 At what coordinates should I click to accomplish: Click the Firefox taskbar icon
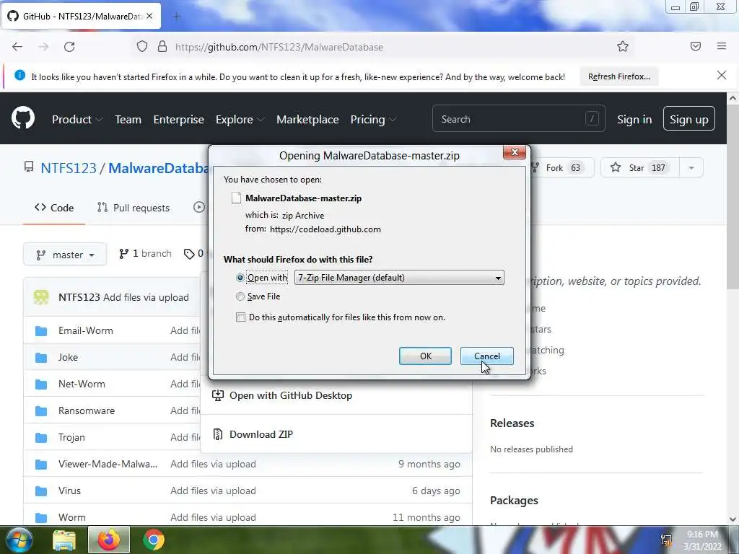click(109, 540)
